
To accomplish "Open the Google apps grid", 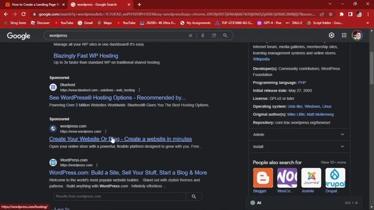I will (344, 35).
